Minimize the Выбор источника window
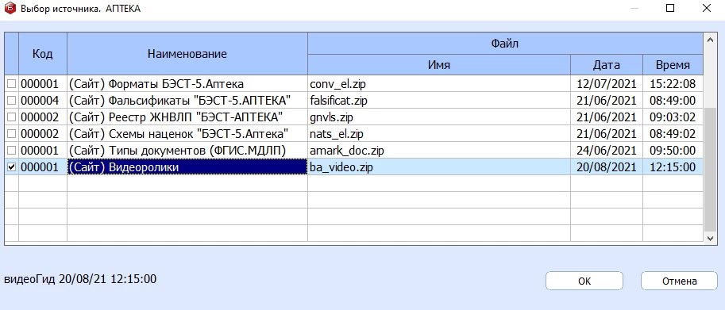The width and height of the screenshot is (725, 310). [634, 8]
